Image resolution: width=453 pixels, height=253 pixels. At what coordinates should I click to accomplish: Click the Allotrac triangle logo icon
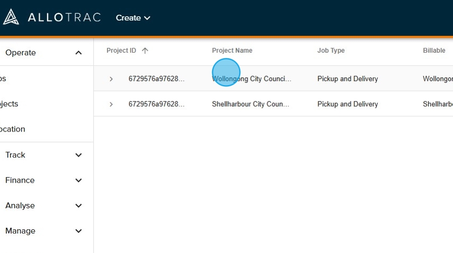(11, 17)
